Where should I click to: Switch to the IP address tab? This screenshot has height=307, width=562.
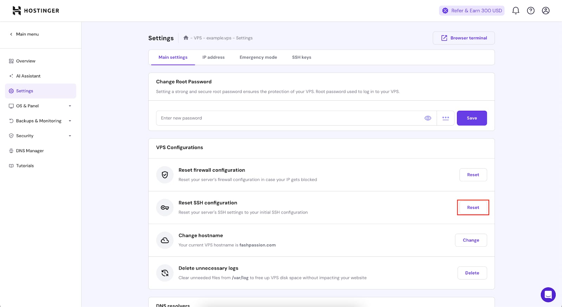[x=213, y=57]
